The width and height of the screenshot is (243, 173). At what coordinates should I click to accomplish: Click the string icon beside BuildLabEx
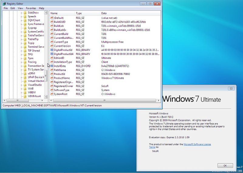[x=52, y=30]
